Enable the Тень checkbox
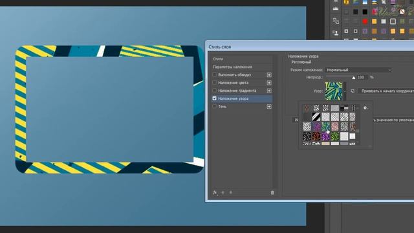The image size is (414, 233). [214, 106]
